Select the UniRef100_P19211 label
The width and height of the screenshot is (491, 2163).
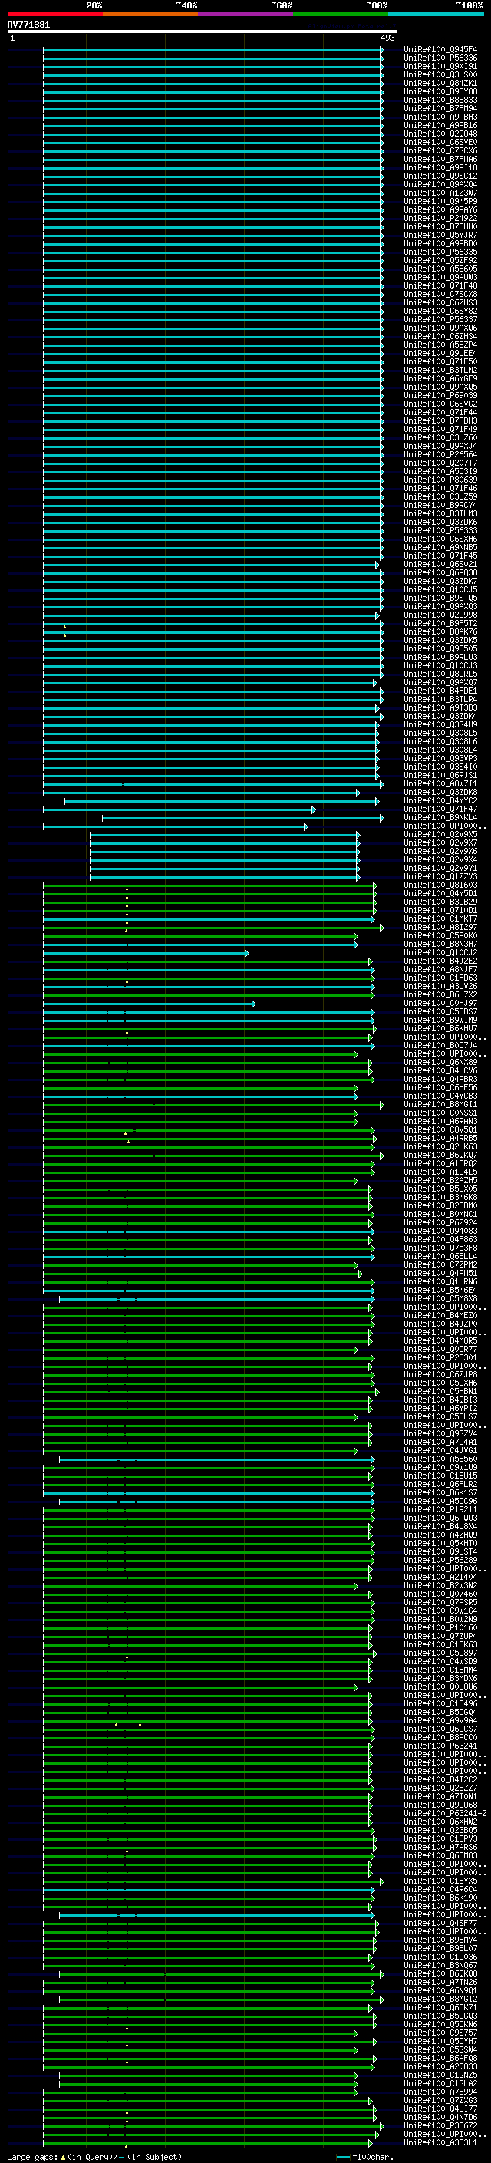440,1510
